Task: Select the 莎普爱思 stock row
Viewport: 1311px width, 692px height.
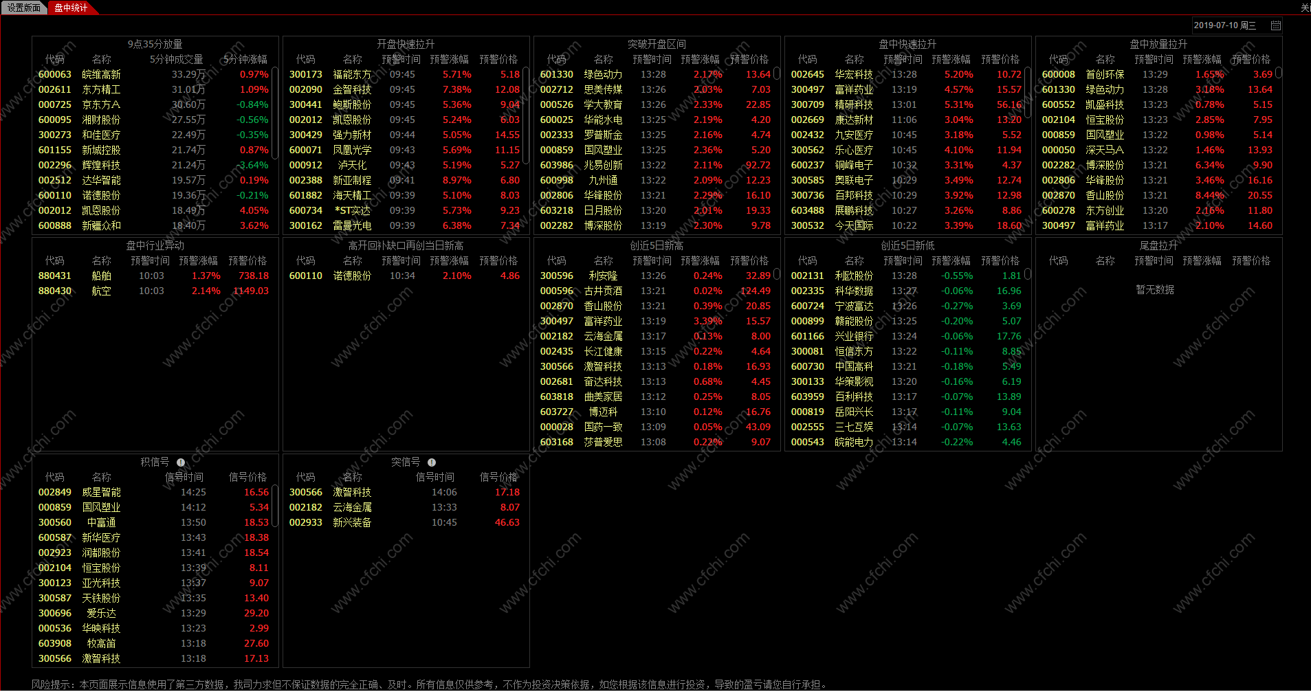Action: 655,442
